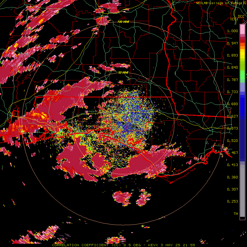Viewport: 247px width, 247px height.
Task: Pick the bright green segment of the color bar
Action: pos(242,75)
